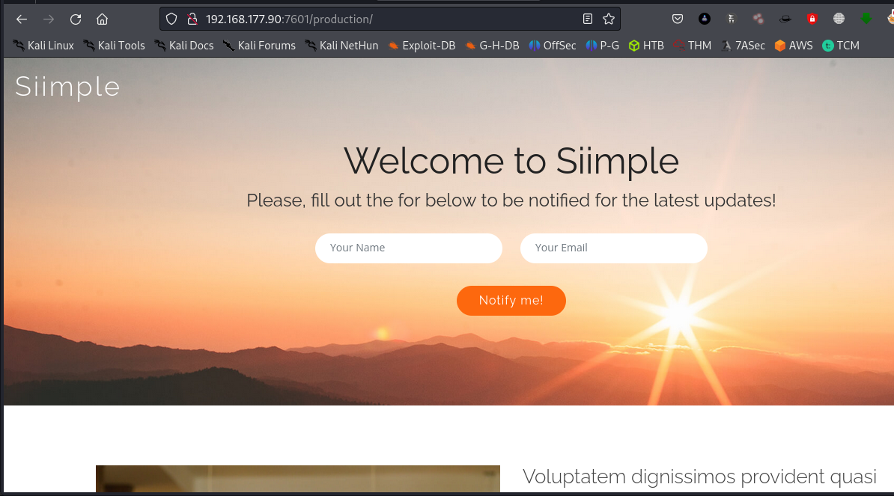Open the globe extension icon
The image size is (894, 496).
tap(839, 19)
